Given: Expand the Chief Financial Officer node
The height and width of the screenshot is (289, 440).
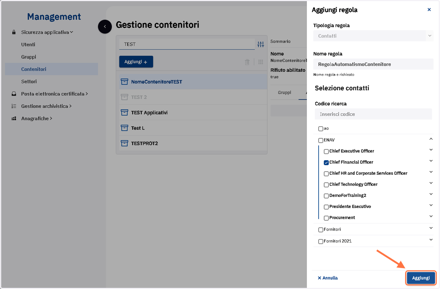Looking at the screenshot, I should point(431,161).
